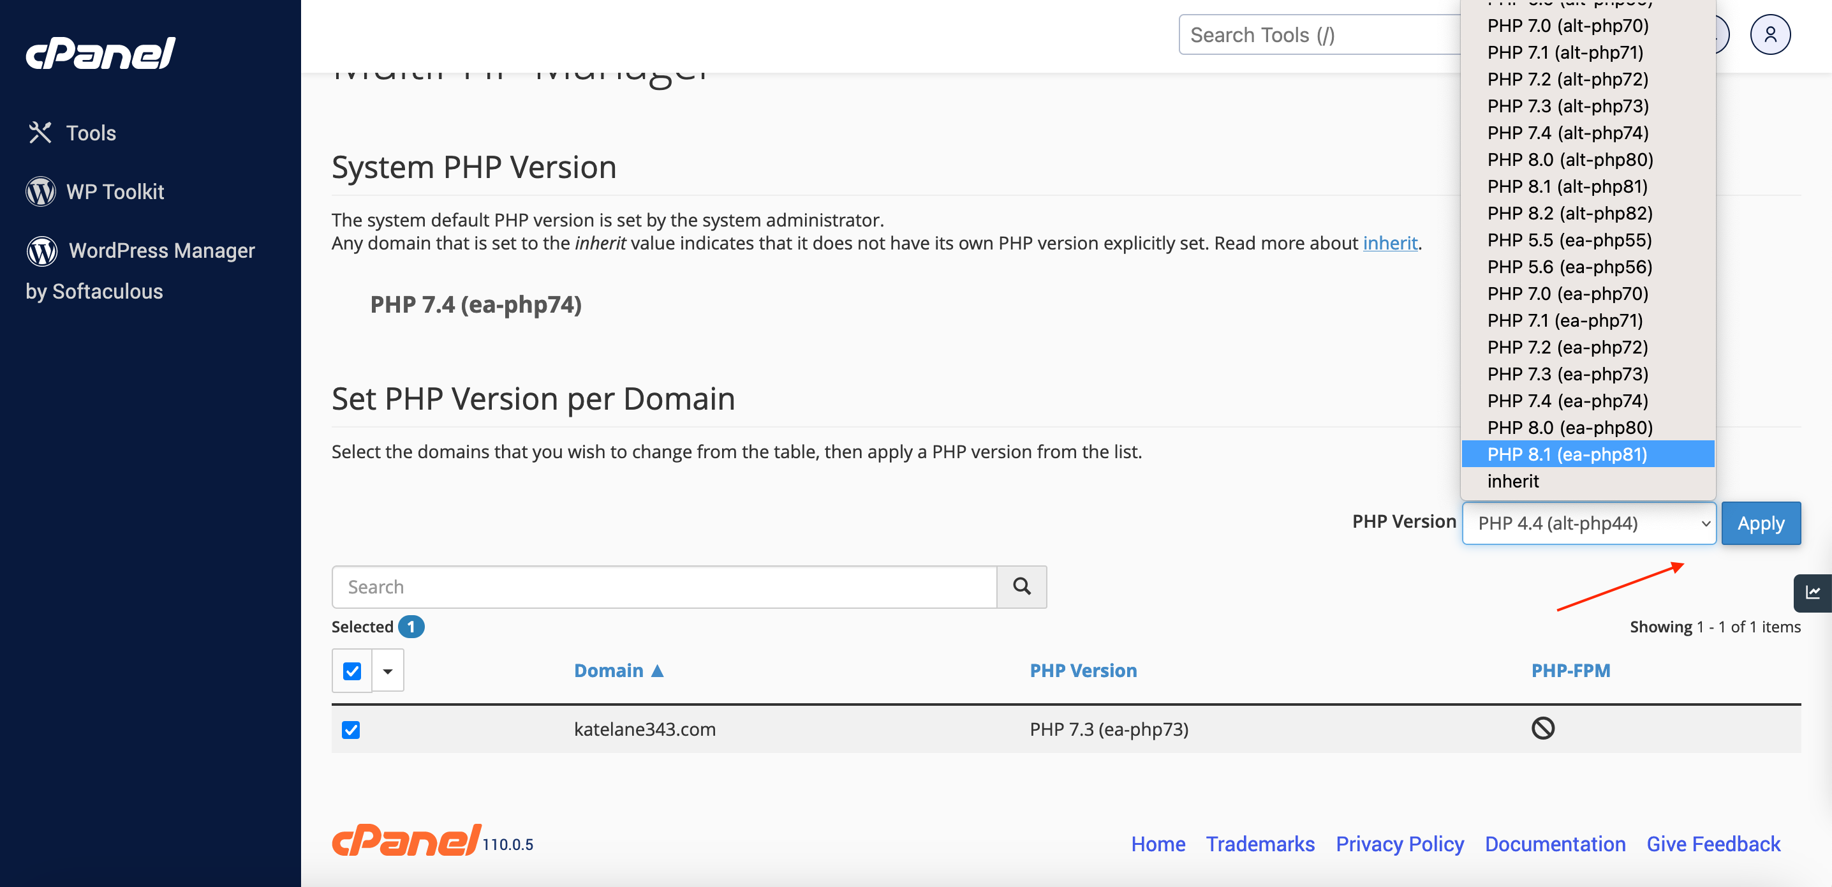Click the domain Search input field
This screenshot has height=887, width=1832.
[664, 587]
